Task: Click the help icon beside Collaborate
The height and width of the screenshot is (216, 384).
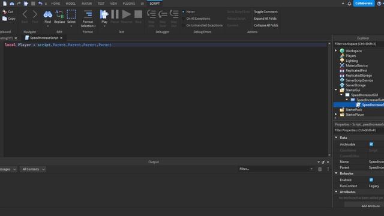Action: [379, 4]
